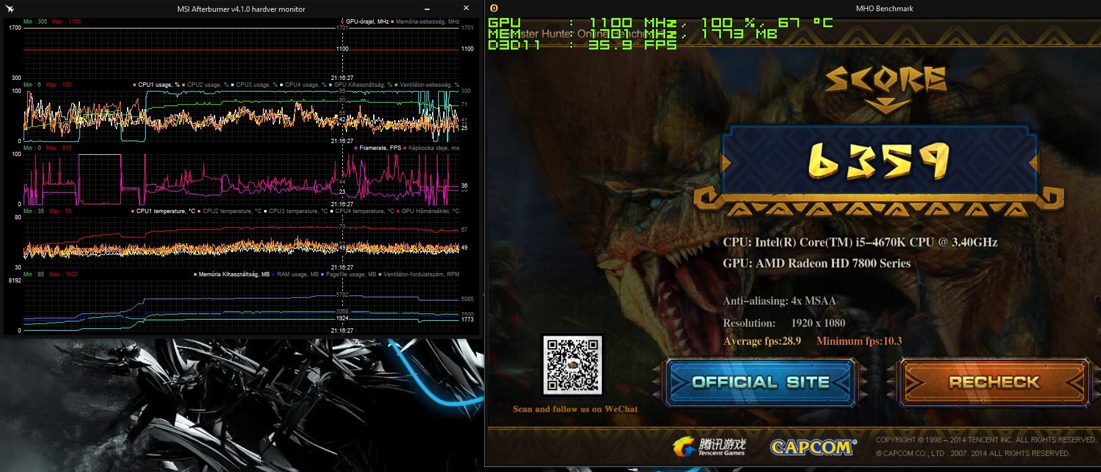
Task: Click the Resolution 1920 x 1080 text
Action: (784, 323)
